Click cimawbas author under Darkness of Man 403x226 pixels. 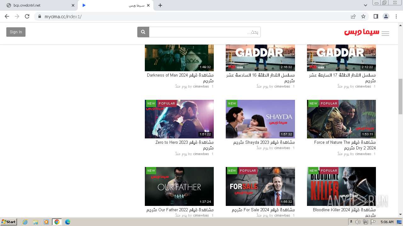(x=201, y=86)
